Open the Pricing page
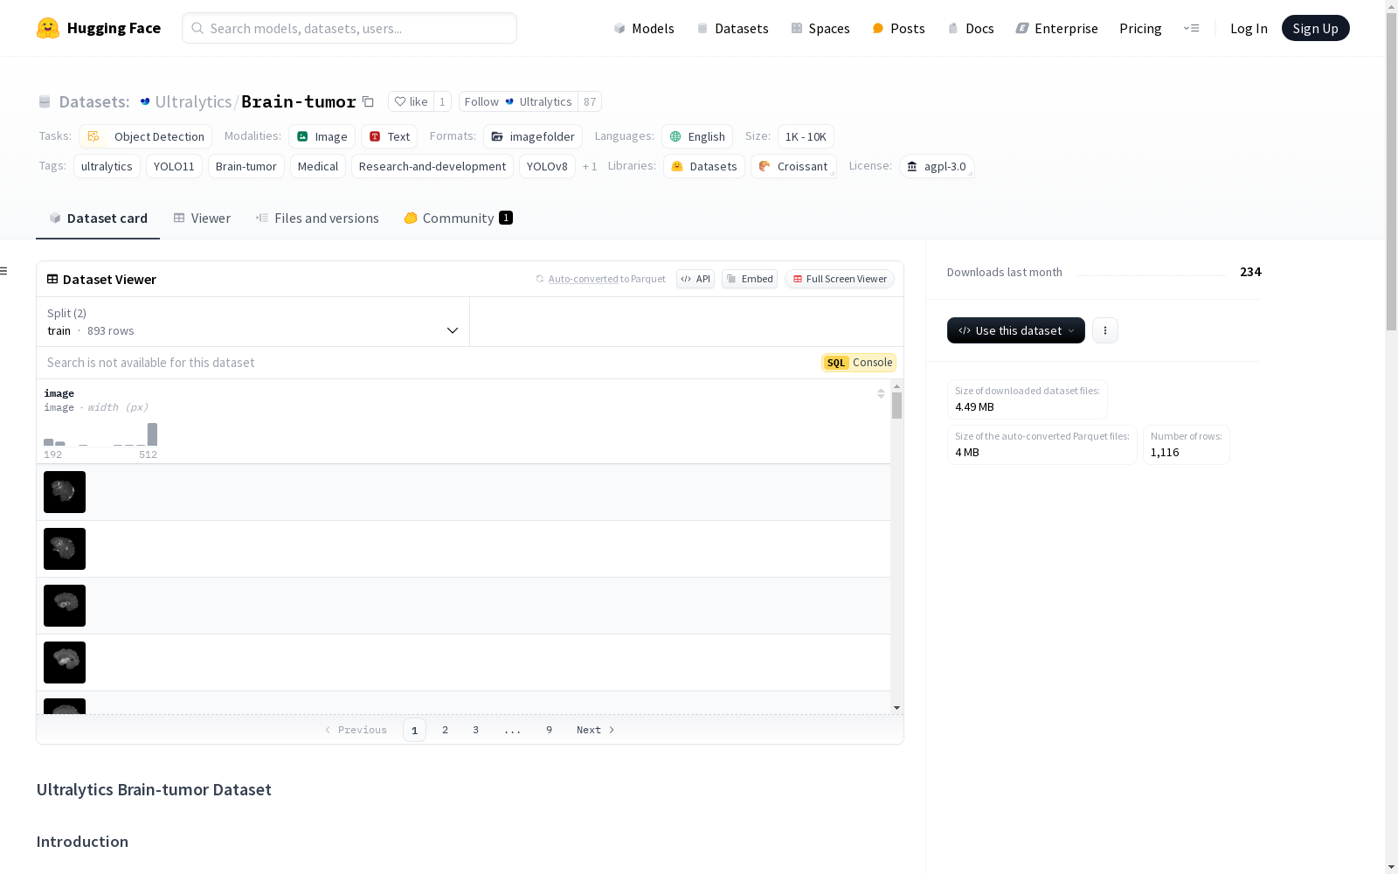1398x874 pixels. tap(1140, 28)
